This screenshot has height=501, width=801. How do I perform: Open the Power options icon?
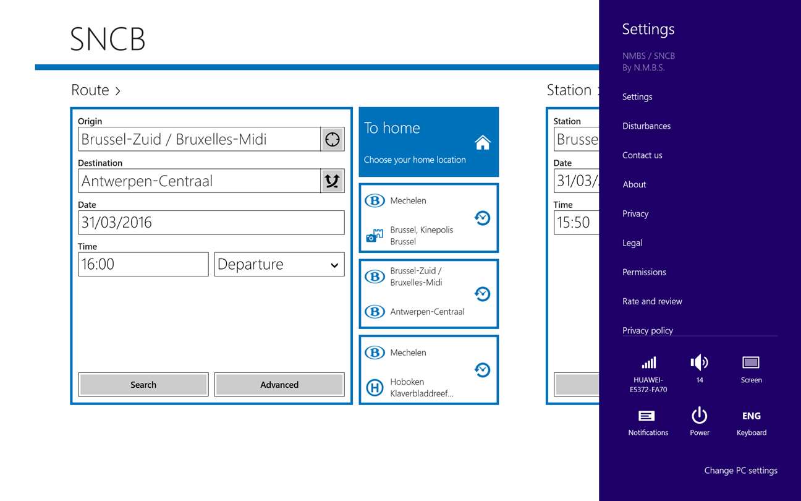[x=699, y=415]
